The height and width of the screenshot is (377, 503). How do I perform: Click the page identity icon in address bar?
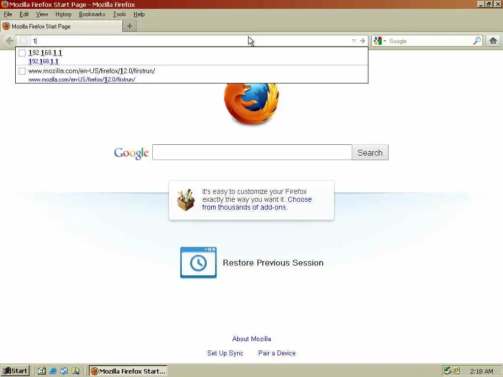pos(24,41)
